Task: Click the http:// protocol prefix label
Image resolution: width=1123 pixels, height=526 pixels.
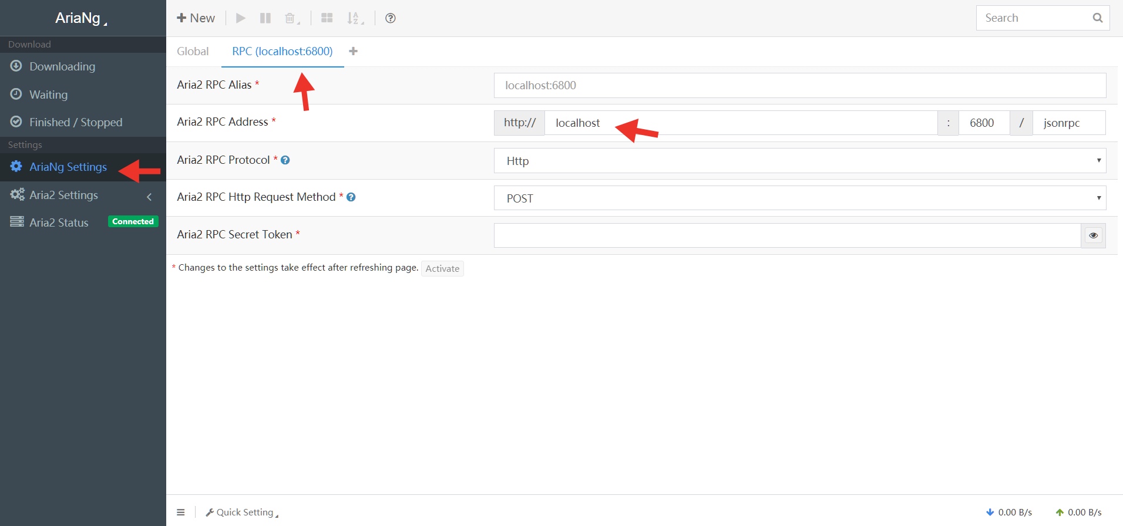Action: coord(520,123)
